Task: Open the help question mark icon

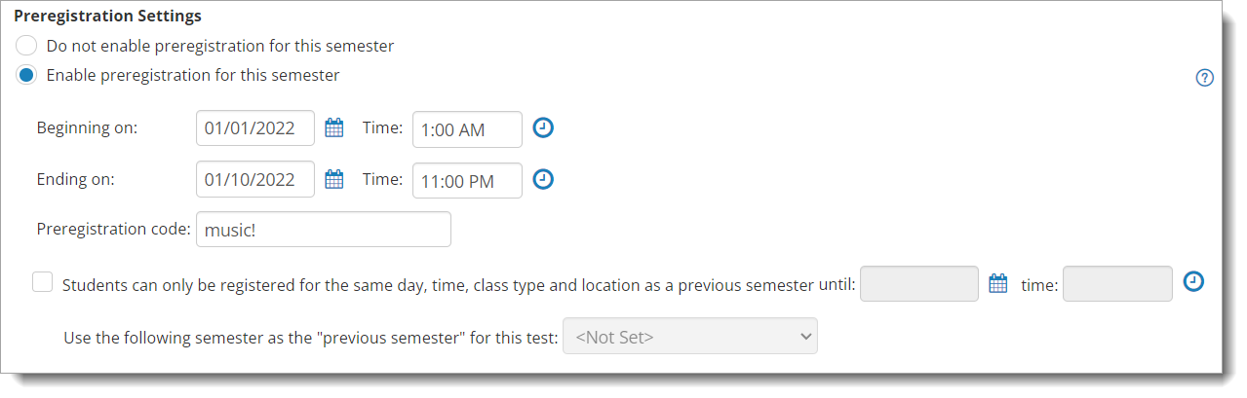Action: [x=1204, y=78]
